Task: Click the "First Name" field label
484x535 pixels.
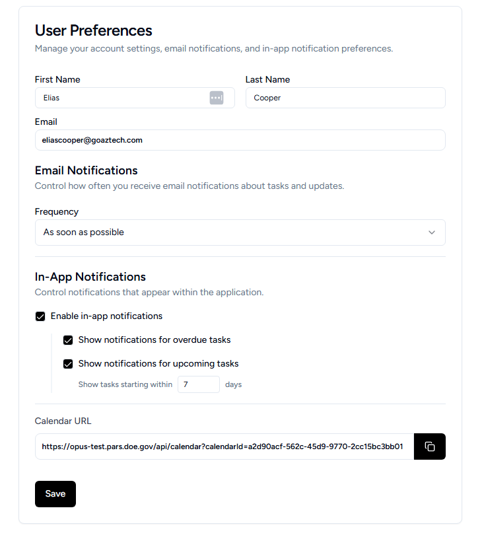Action: pos(57,79)
